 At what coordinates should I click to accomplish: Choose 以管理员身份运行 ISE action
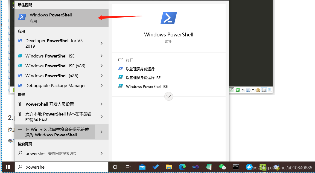143,78
